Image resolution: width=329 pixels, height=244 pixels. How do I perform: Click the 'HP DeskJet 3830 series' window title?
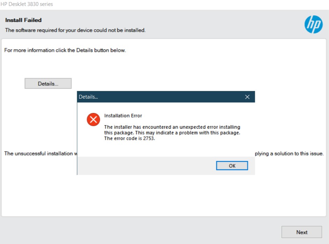click(x=27, y=4)
